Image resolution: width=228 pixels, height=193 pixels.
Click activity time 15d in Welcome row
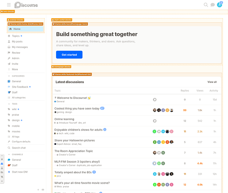click(x=214, y=100)
